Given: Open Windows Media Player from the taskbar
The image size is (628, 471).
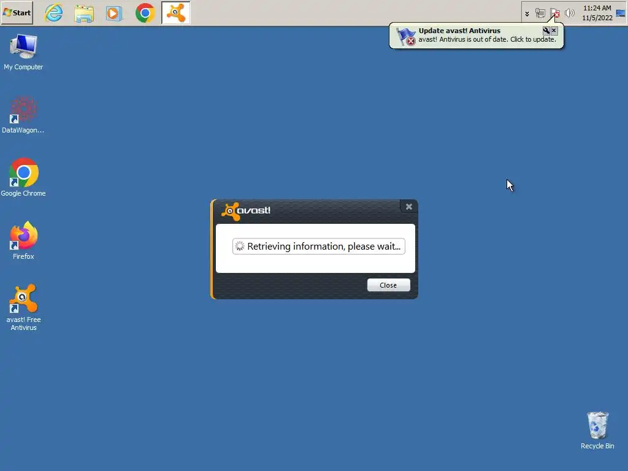Looking at the screenshot, I should point(114,13).
